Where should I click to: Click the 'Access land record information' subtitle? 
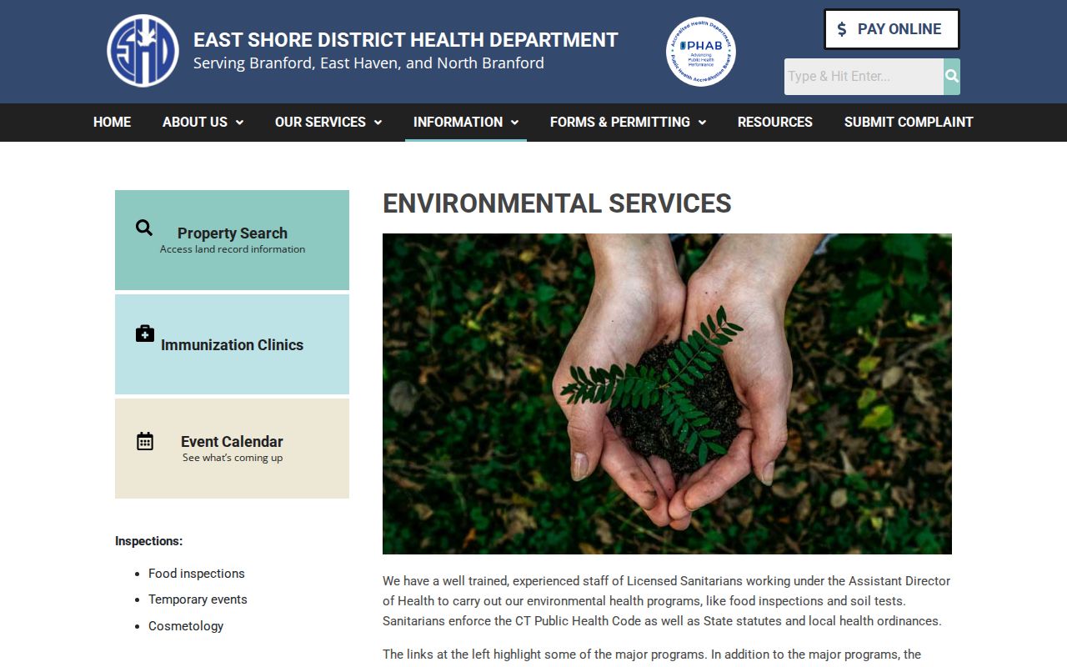coord(233,249)
